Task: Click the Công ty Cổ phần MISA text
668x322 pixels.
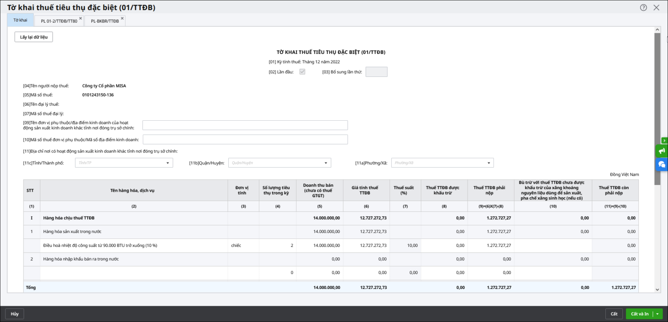Action: [x=104, y=86]
